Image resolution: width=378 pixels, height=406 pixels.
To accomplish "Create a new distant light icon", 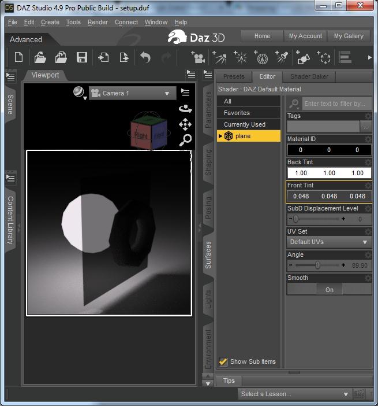I will (x=219, y=57).
